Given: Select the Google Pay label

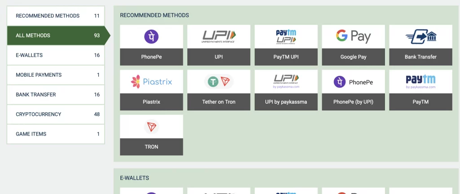Looking at the screenshot, I should [x=353, y=57].
